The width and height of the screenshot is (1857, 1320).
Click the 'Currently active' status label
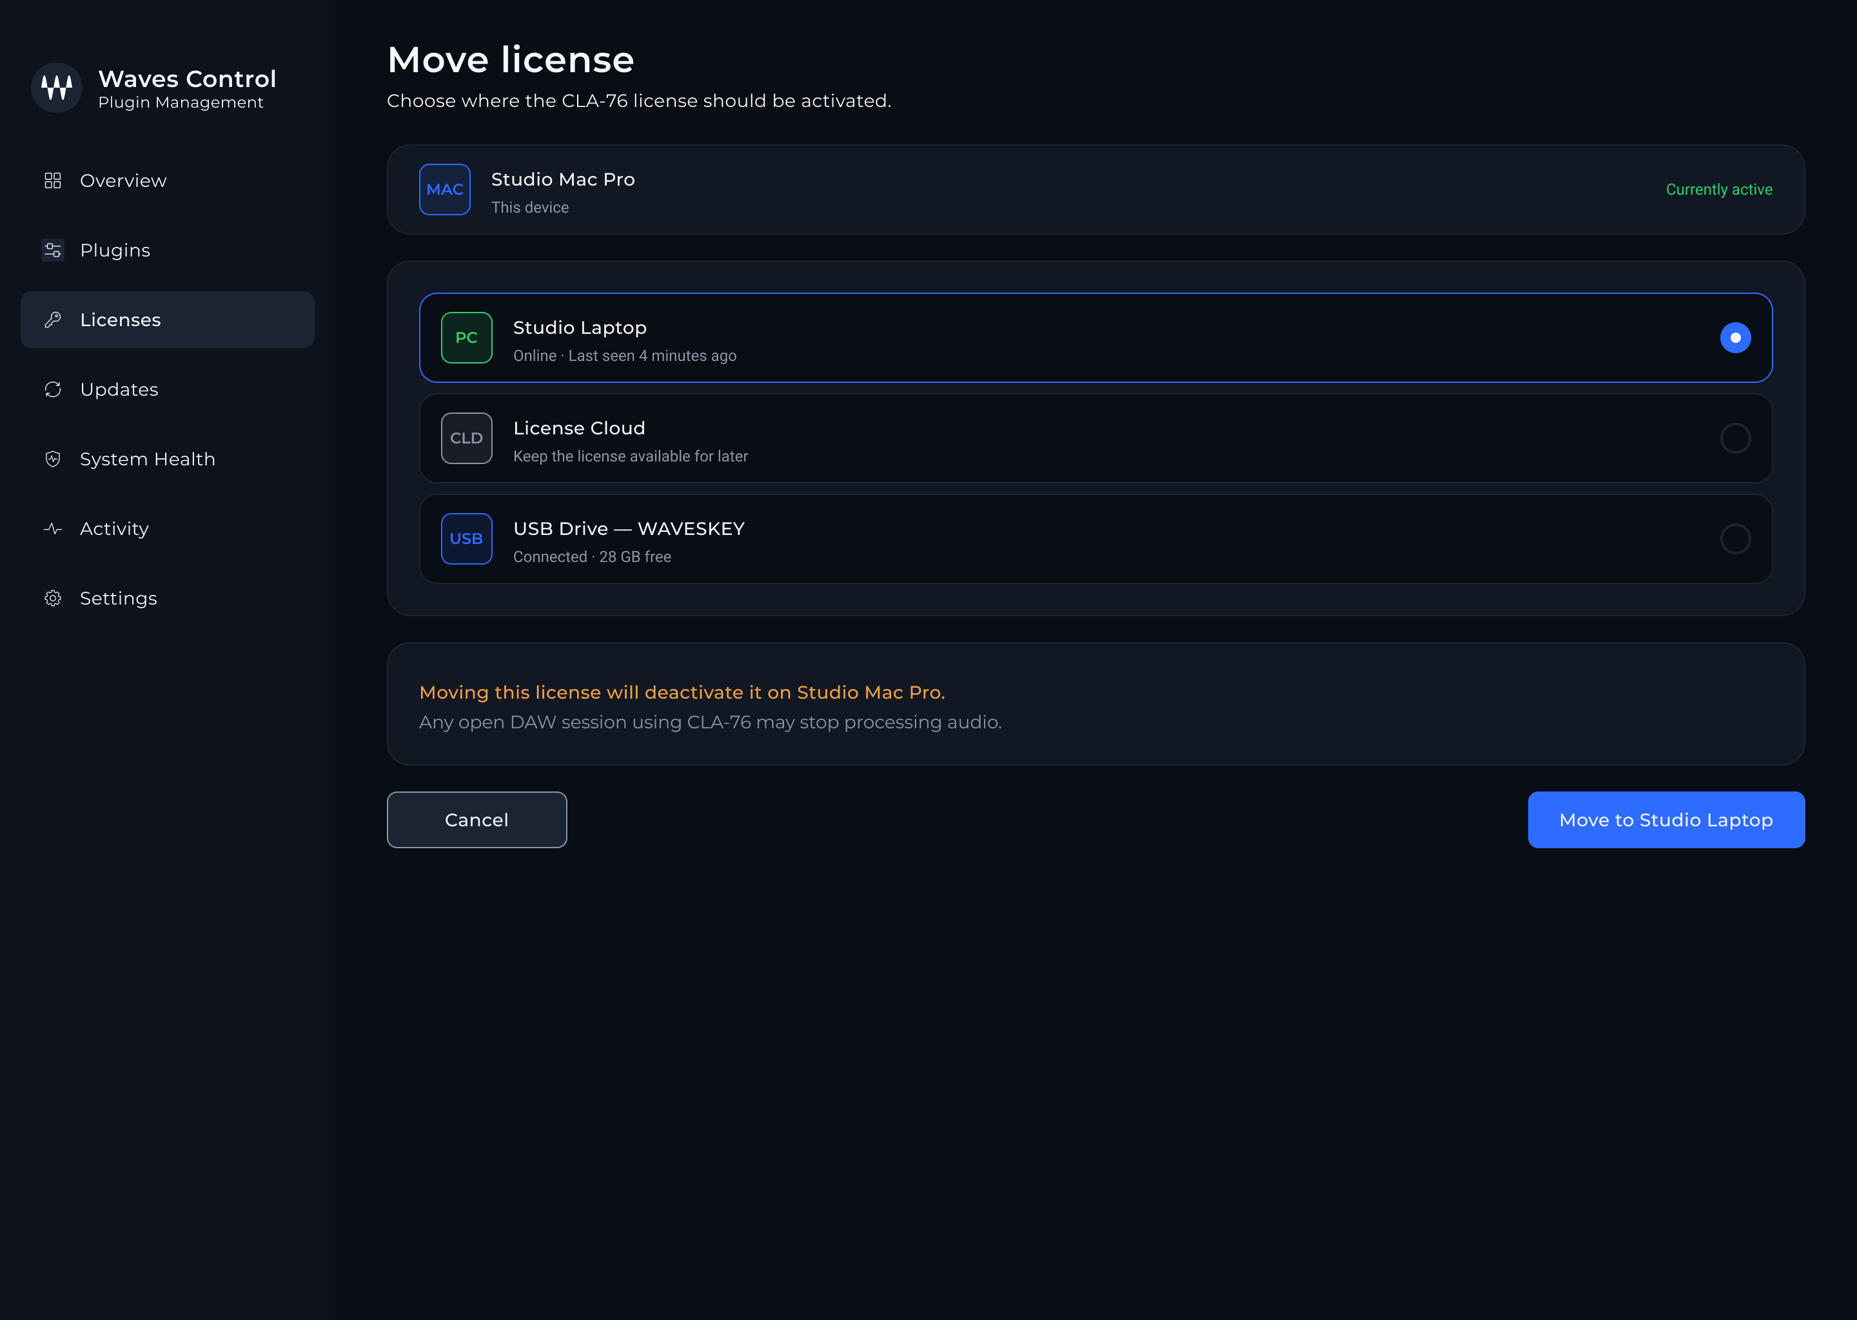[1719, 189]
